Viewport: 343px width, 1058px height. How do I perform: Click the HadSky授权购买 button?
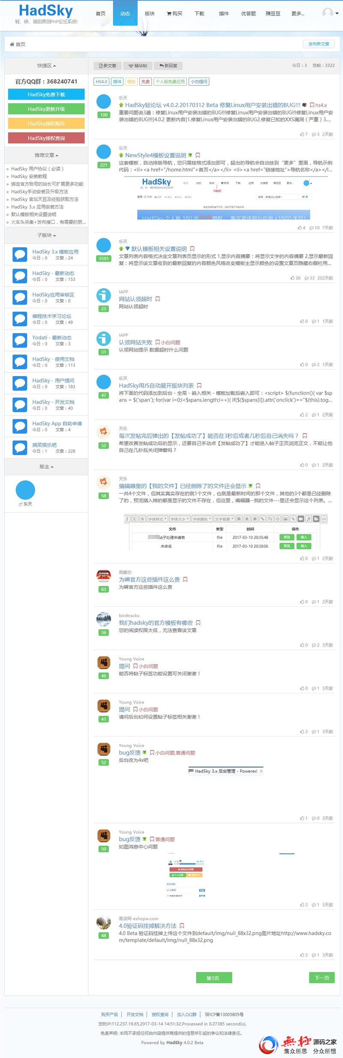46,123
